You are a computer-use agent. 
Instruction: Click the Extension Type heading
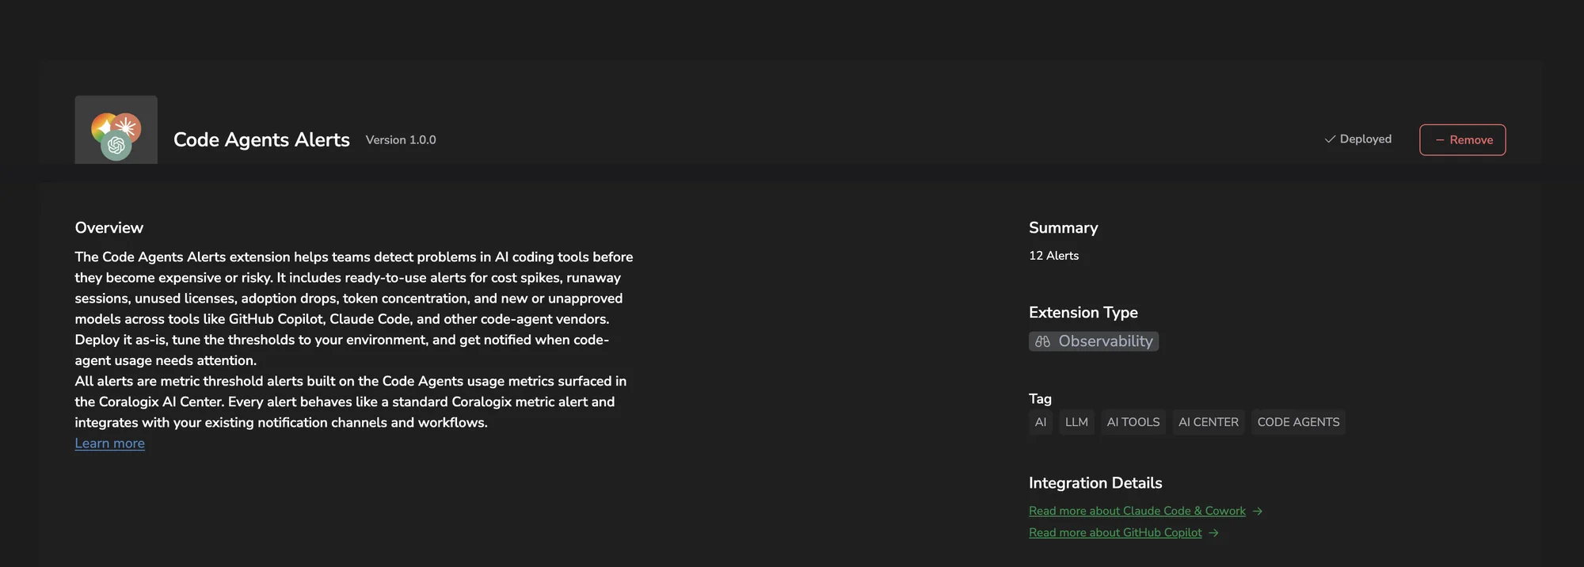(x=1083, y=313)
